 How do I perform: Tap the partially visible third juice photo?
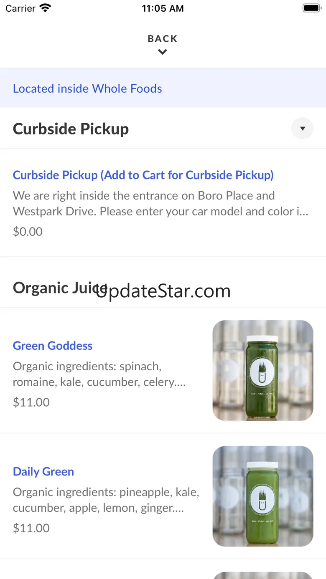coord(263,575)
